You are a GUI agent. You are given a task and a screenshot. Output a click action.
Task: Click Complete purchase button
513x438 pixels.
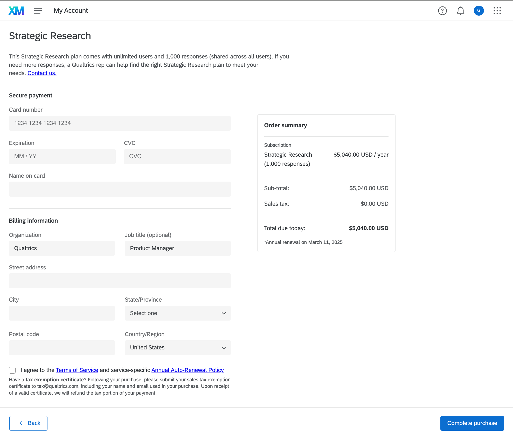(472, 423)
